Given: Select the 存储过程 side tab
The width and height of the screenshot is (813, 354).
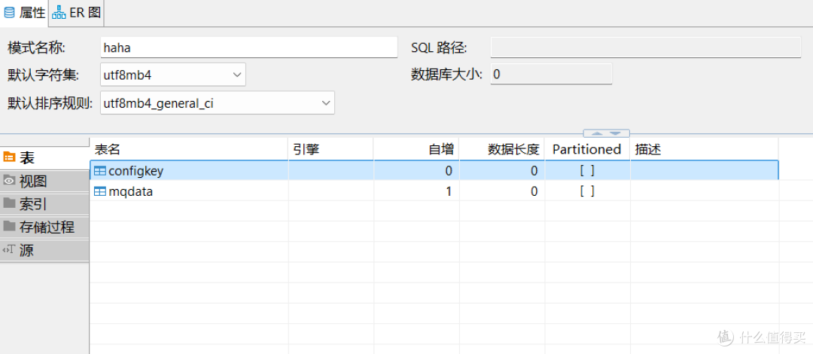Looking at the screenshot, I should (44, 227).
